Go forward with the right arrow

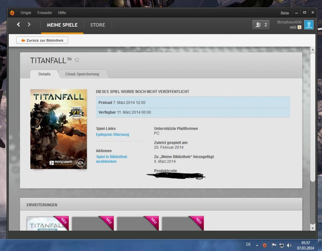tap(29, 24)
